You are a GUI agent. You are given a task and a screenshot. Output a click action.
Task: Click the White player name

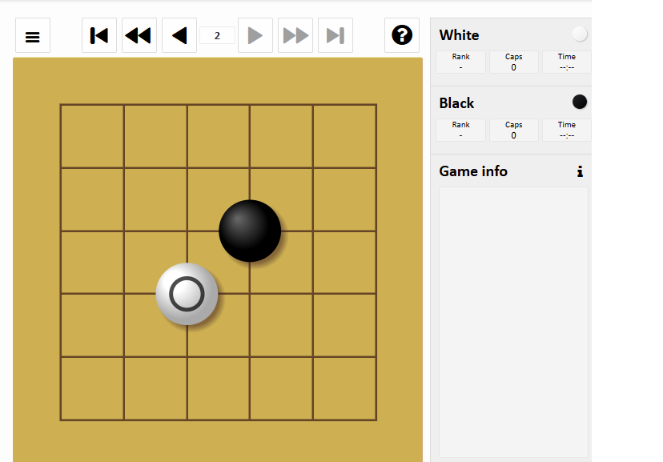[459, 35]
